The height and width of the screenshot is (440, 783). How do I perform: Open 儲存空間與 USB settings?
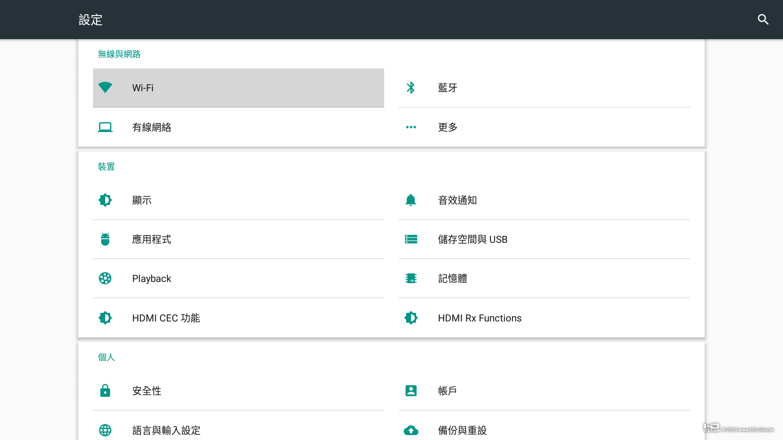pyautogui.click(x=544, y=239)
